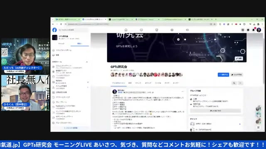
Task: Click the compose new message icon at bottom right
Action: tap(258, 127)
